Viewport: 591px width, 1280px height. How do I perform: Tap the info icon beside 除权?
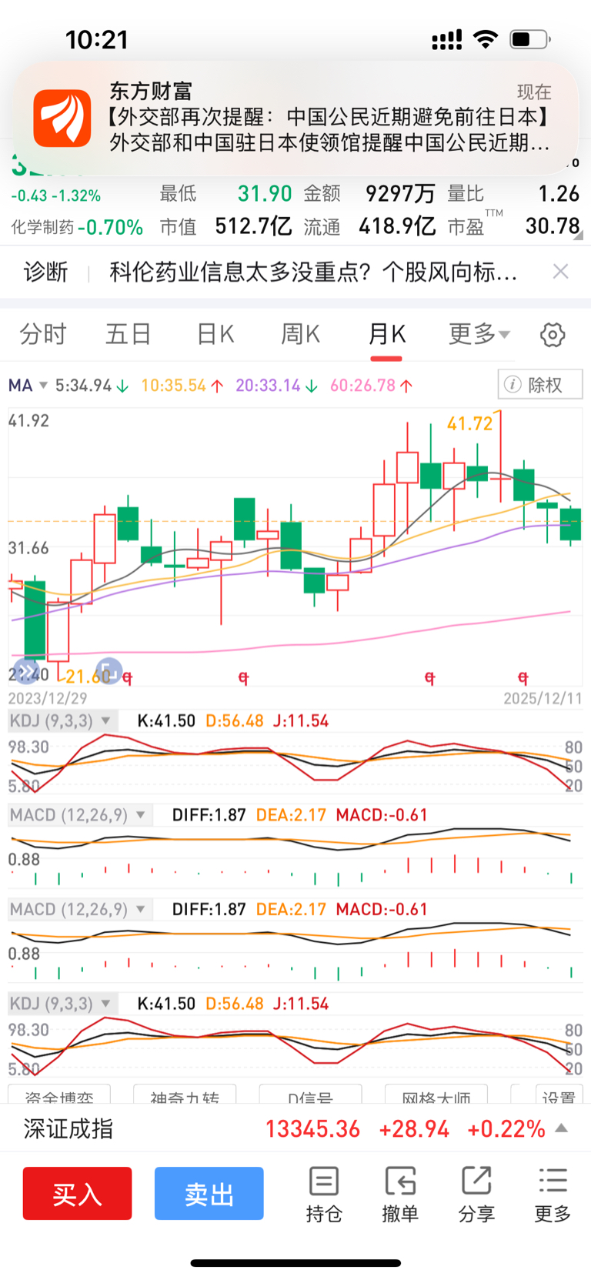(x=512, y=385)
